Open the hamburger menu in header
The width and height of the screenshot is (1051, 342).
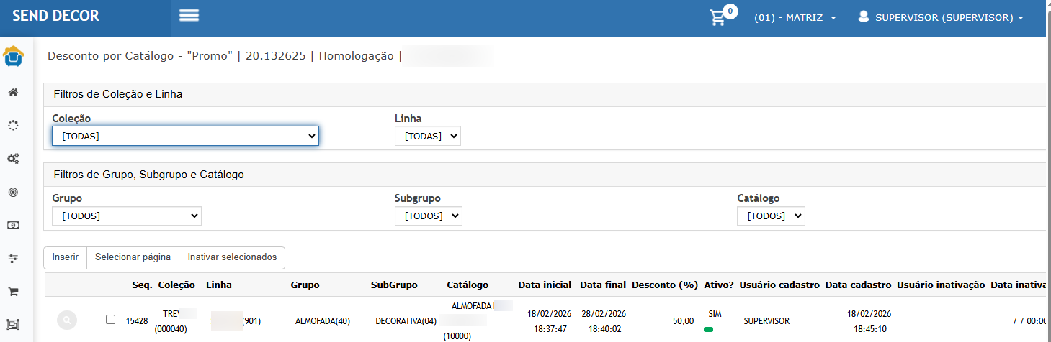click(189, 16)
